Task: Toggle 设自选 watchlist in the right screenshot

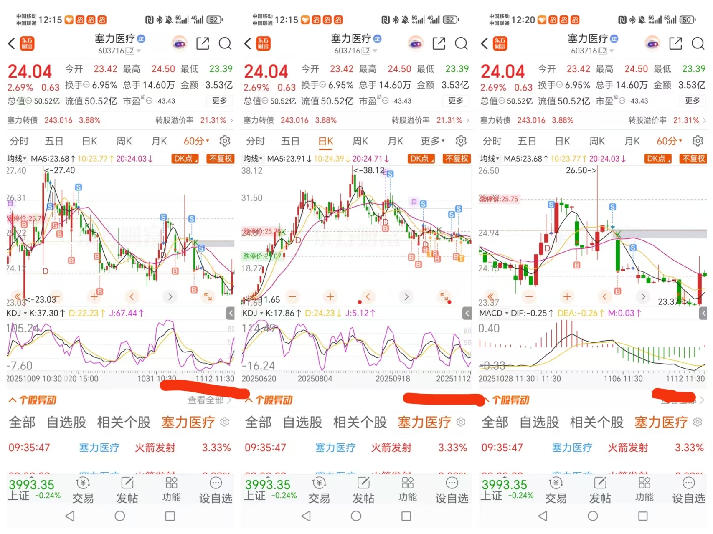Action: pyautogui.click(x=688, y=490)
